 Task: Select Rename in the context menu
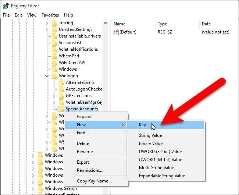96,152
